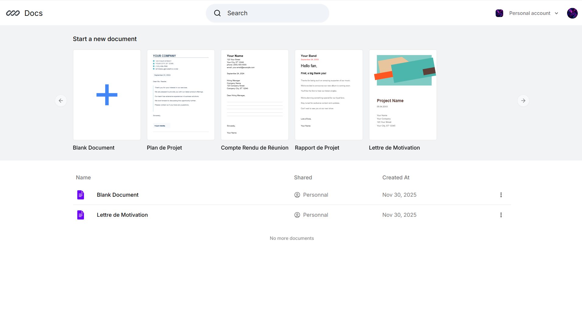Click the search magnifier icon
Image resolution: width=582 pixels, height=335 pixels.
coord(217,13)
